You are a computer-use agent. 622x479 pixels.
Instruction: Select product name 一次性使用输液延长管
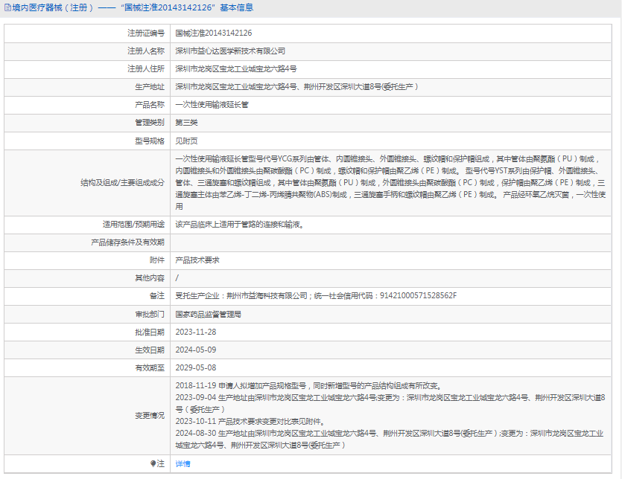click(x=212, y=105)
